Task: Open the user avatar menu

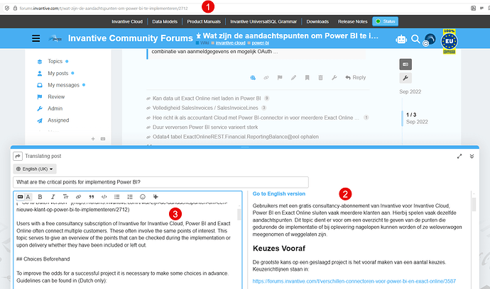Action: point(430,40)
